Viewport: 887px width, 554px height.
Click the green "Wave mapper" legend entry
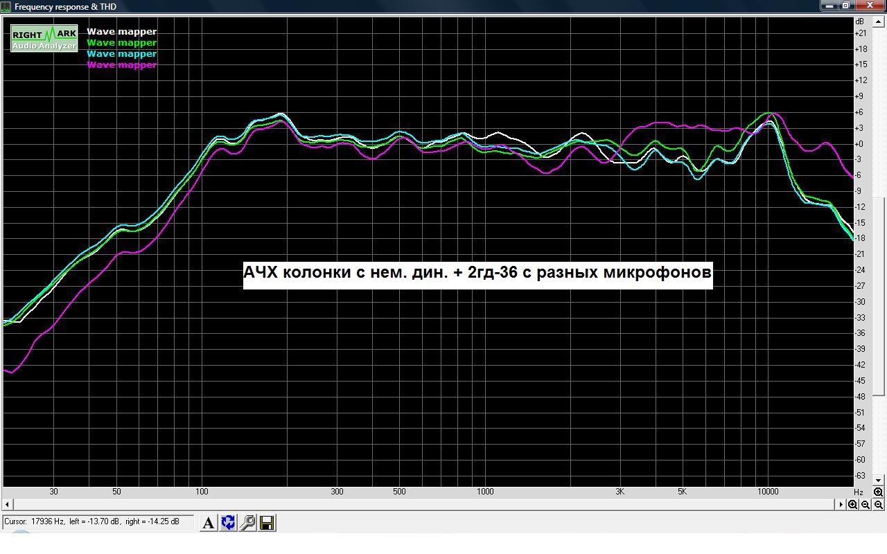[x=122, y=43]
